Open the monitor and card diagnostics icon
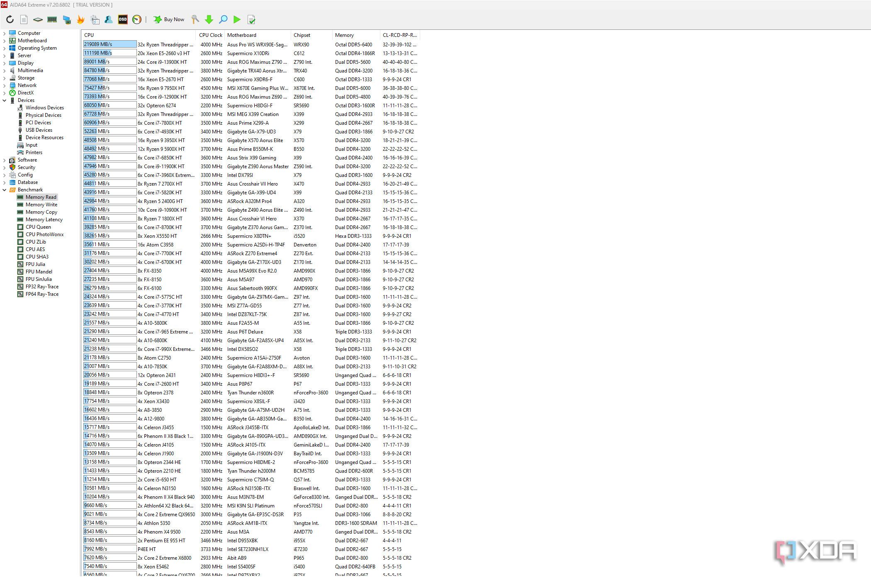871x580 pixels. point(66,19)
